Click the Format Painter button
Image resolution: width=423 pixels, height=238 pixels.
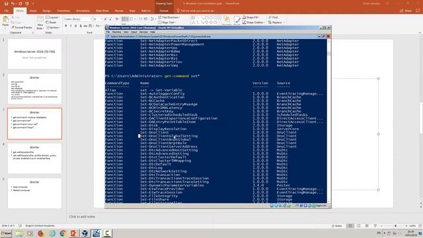click(22, 28)
